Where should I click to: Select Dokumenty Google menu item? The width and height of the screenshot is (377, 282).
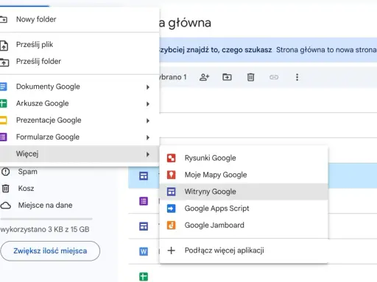[x=80, y=87]
